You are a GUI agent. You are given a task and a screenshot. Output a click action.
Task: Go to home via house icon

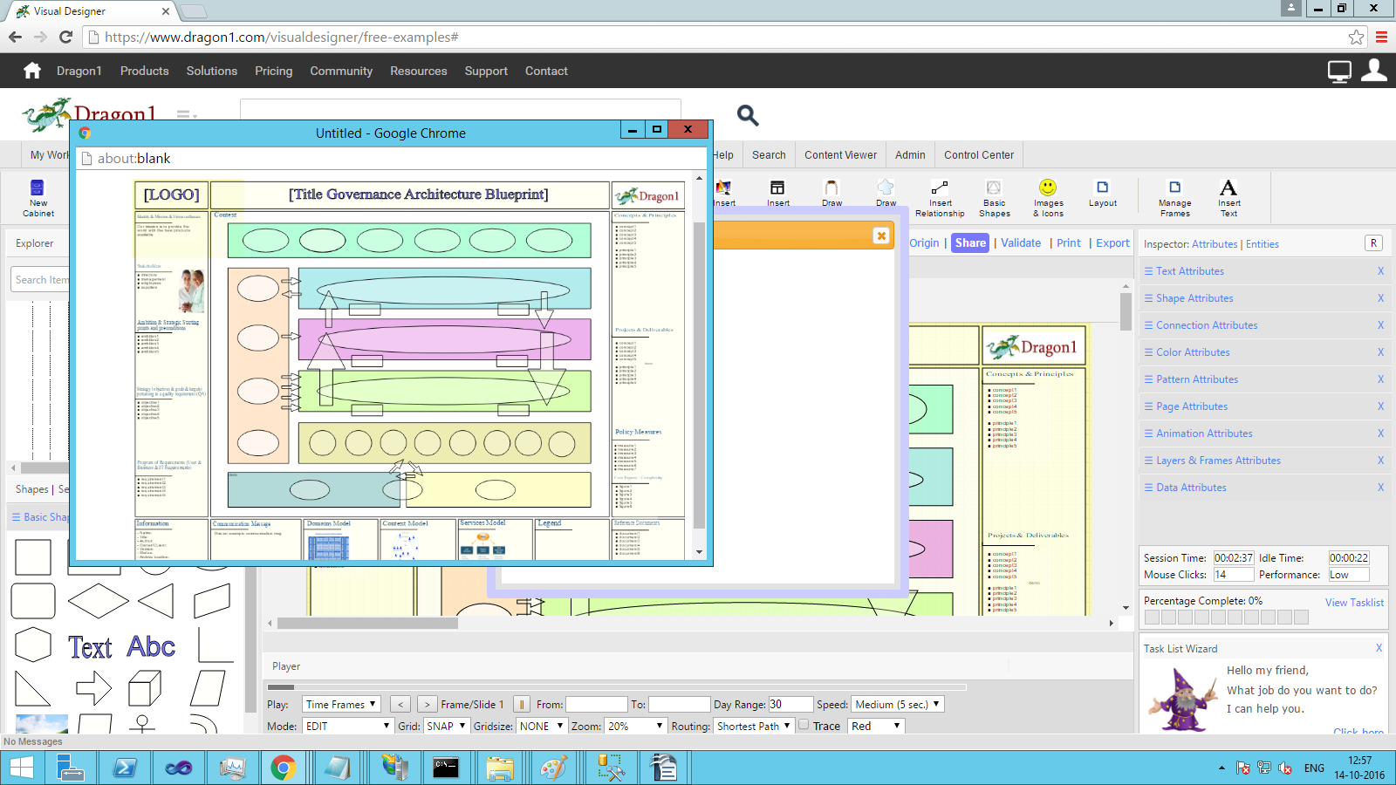[x=32, y=71]
